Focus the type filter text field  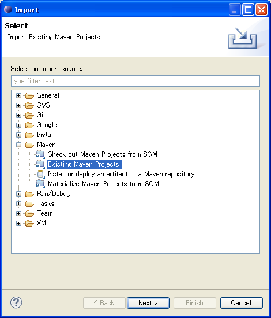135,81
